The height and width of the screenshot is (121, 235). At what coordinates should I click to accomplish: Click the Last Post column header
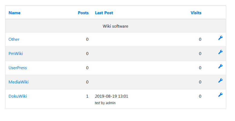104,13
